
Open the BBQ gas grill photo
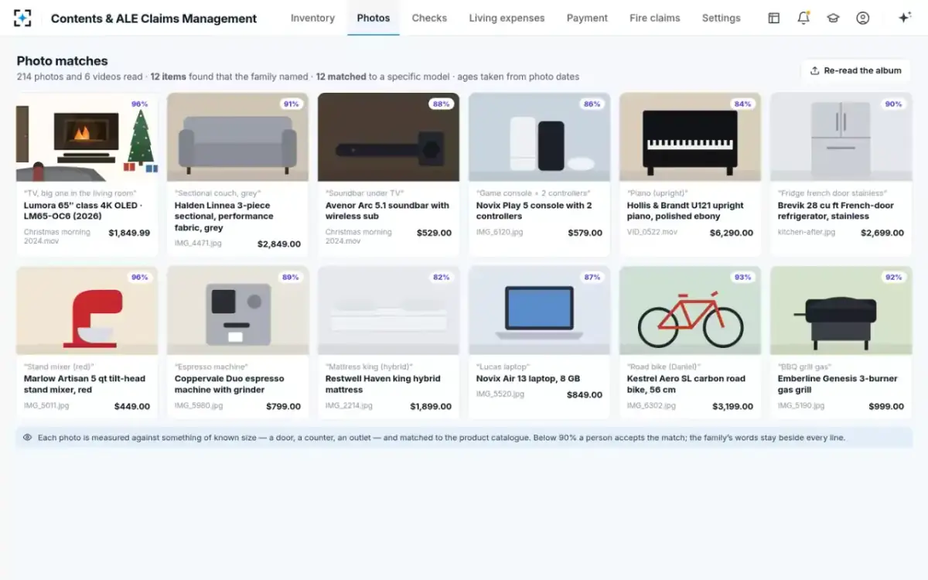pyautogui.click(x=841, y=311)
